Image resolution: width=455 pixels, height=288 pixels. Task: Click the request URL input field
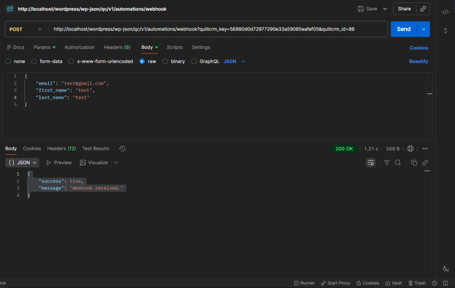(x=218, y=29)
